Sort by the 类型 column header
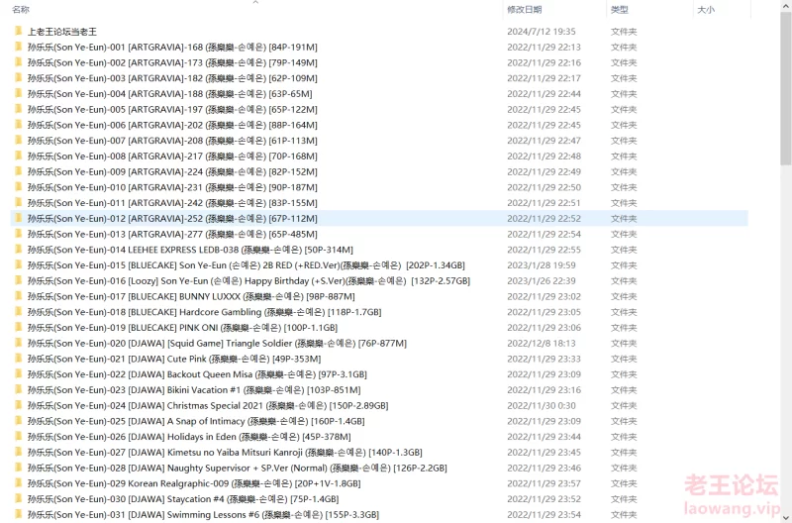The image size is (792, 523). point(620,9)
